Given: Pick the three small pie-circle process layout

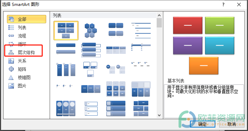Looking at the screenshot, I should (65, 86).
